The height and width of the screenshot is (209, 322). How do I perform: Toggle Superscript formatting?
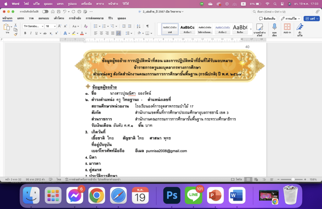pos(57,33)
